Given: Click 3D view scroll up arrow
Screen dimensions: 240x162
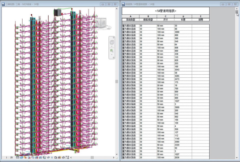Looking at the screenshot, I should [x=117, y=9].
